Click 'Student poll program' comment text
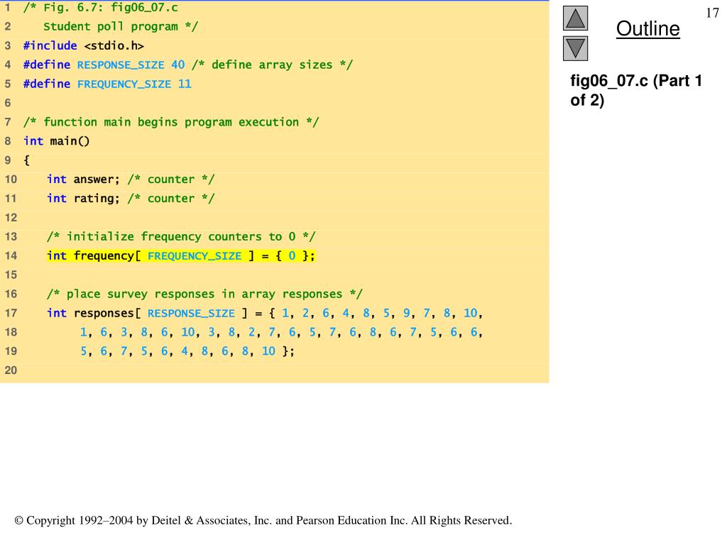 (121, 26)
